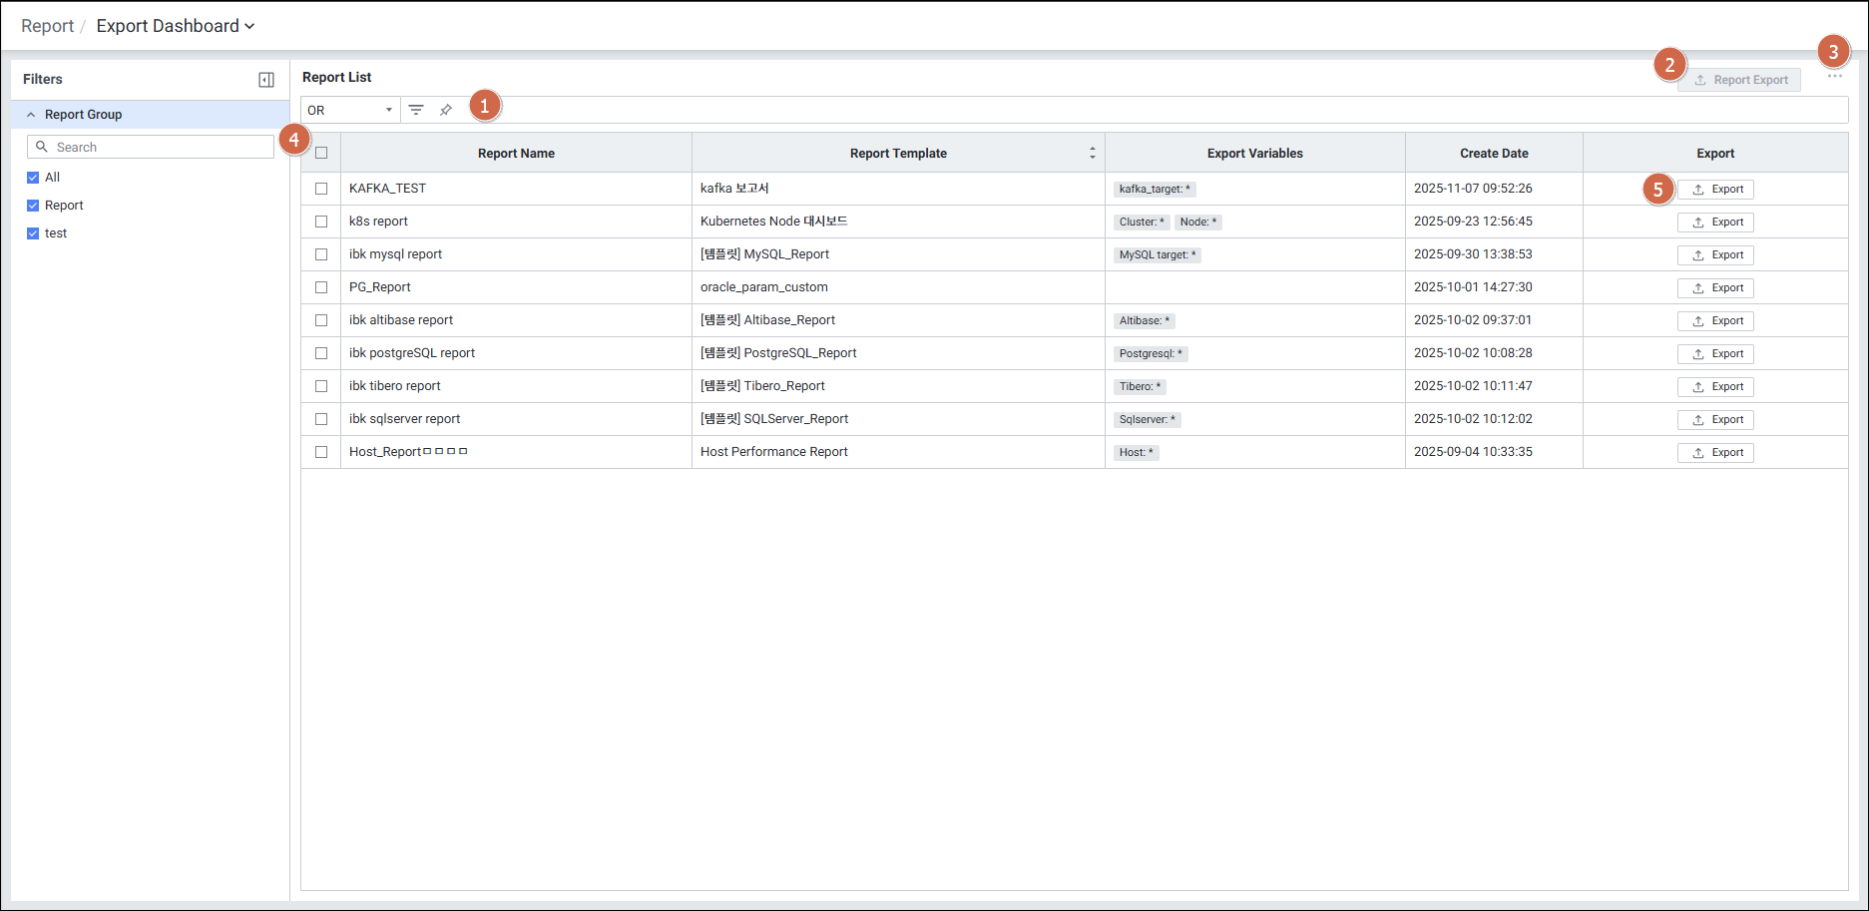Uncheck the All report group filter

point(33,178)
